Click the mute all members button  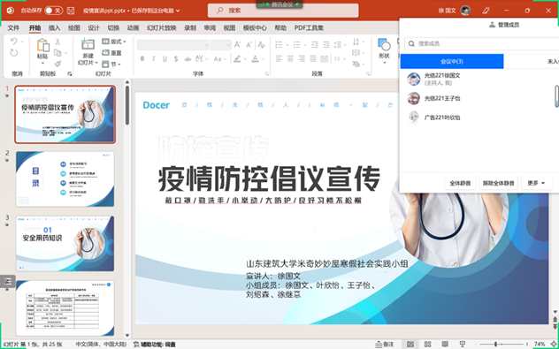pyautogui.click(x=460, y=183)
